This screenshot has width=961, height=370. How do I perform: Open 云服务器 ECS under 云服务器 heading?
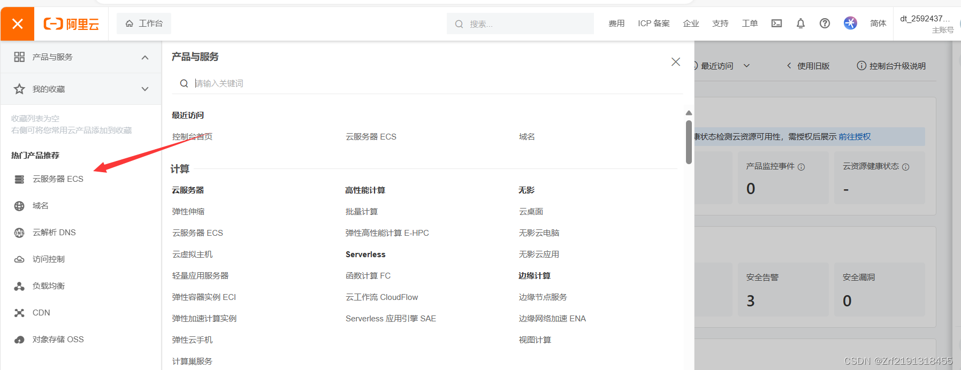pyautogui.click(x=197, y=233)
